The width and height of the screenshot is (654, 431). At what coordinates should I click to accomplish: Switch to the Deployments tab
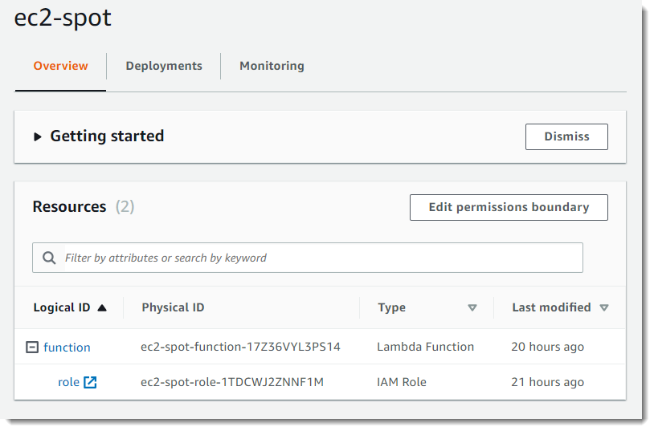(x=164, y=66)
